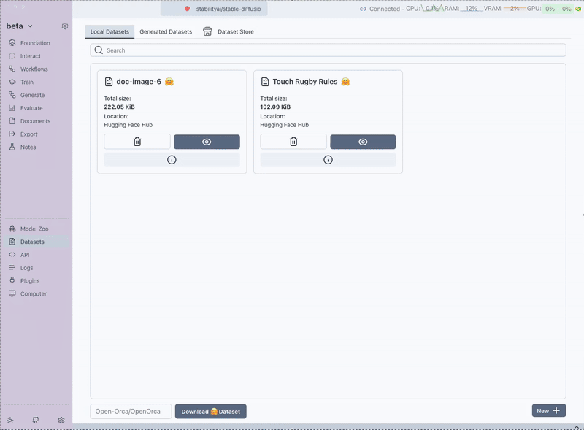
Task: Click Download Dataset button
Action: coord(210,411)
